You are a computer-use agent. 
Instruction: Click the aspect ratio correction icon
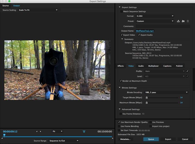pos(84,131)
